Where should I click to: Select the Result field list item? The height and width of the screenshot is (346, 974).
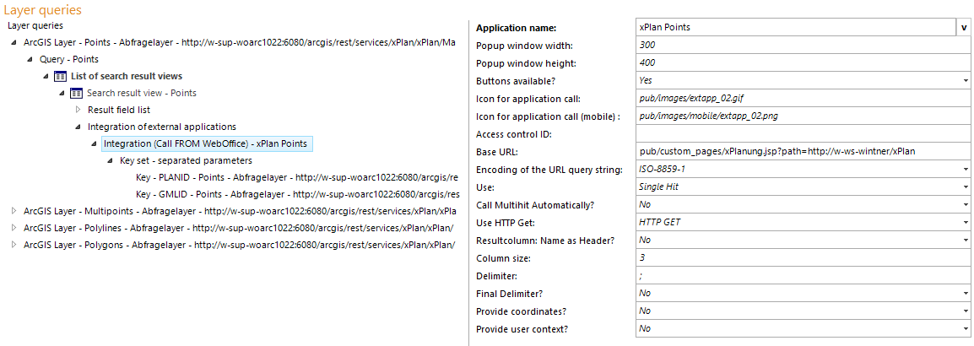click(x=119, y=110)
